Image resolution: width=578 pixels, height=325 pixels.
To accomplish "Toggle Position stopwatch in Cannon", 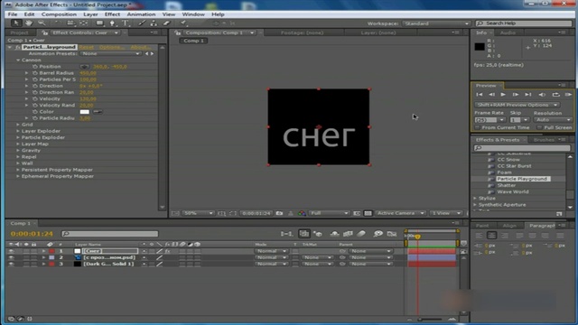I will coord(35,67).
